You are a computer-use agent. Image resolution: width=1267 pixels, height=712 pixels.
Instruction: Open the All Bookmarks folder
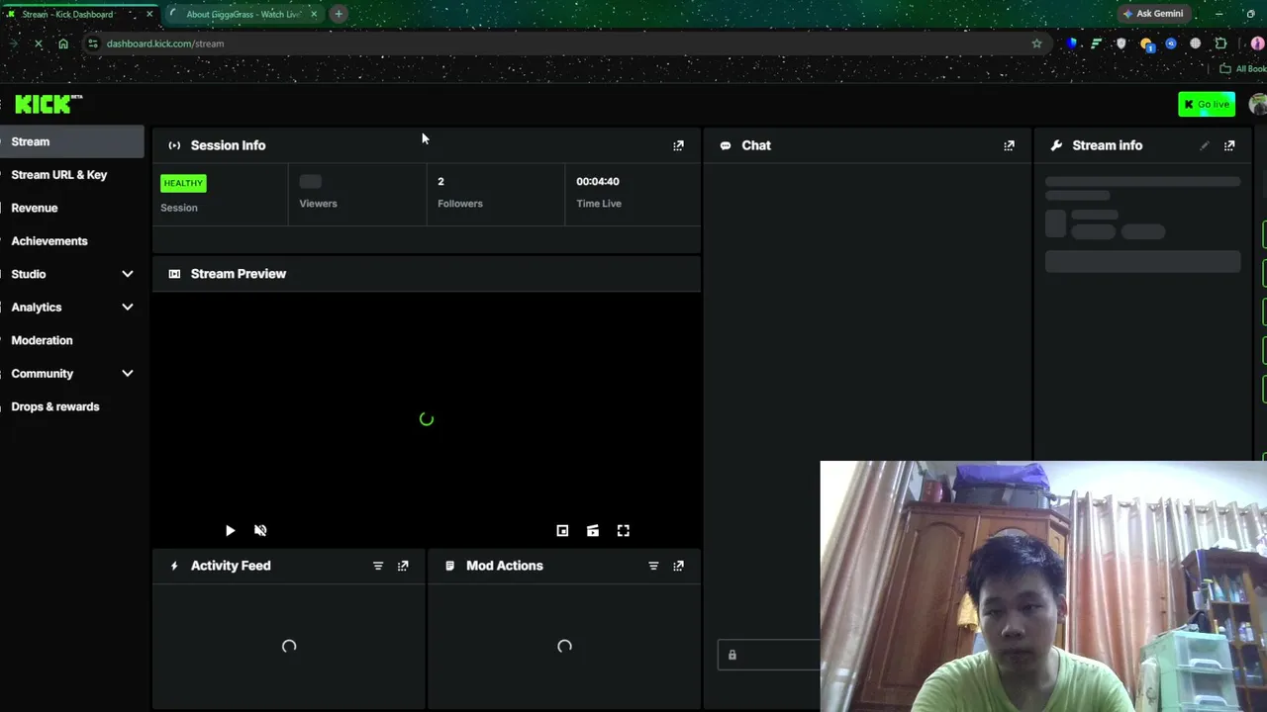pyautogui.click(x=1243, y=68)
